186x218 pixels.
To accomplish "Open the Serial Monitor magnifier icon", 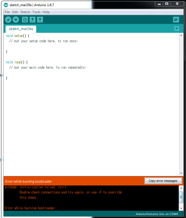I will [x=176, y=19].
